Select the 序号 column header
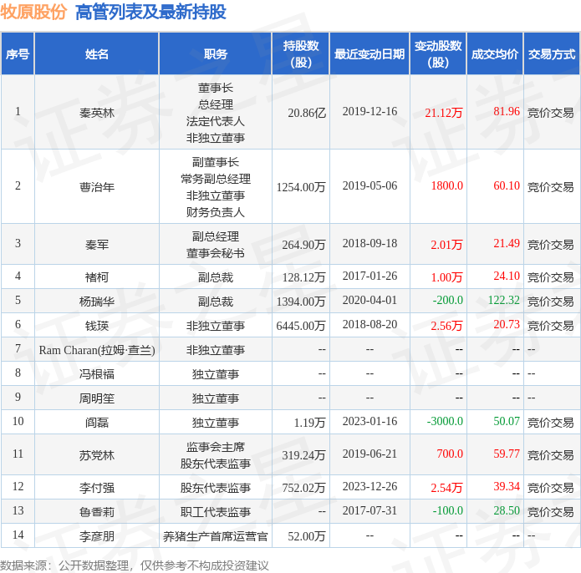 pyautogui.click(x=18, y=54)
